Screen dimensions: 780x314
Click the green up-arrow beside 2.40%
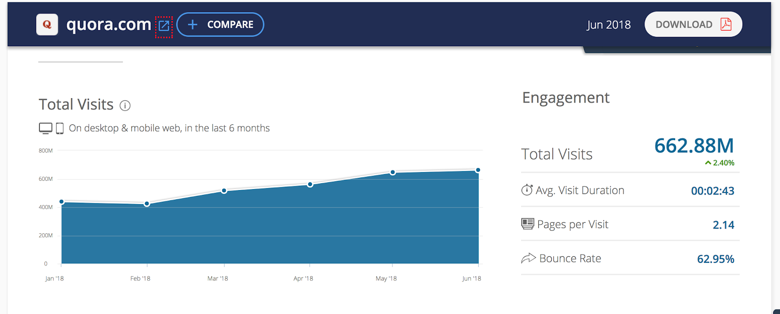point(708,163)
